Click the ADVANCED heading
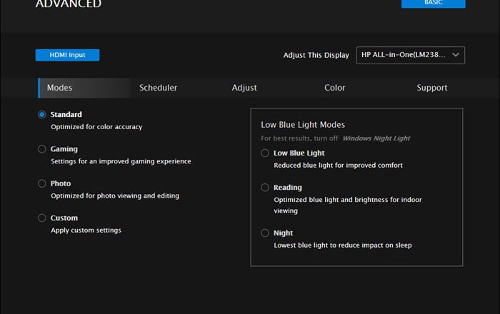Screen dimensions: 500x314 (x=69, y=4)
